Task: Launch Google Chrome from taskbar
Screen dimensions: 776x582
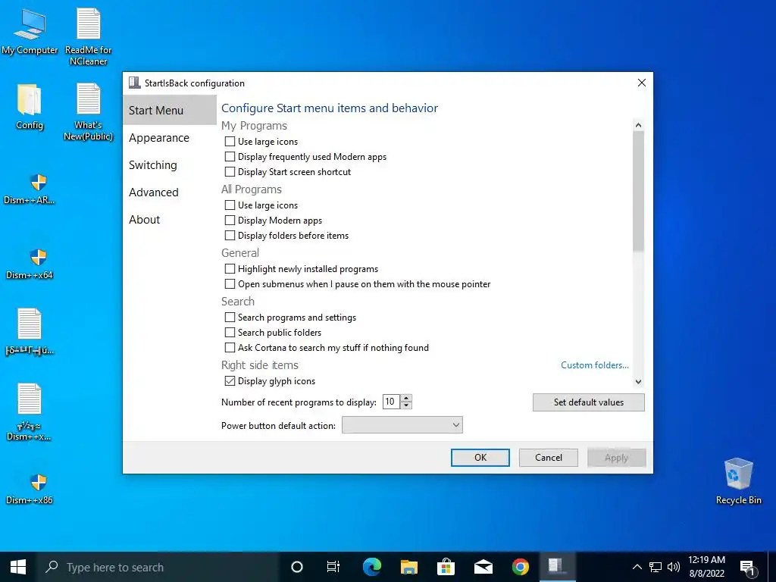Action: pyautogui.click(x=520, y=567)
